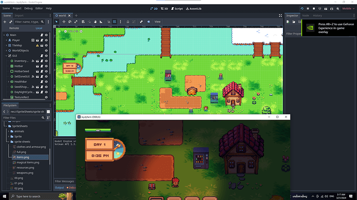Click the blue override-camera icon in the toolbar

[x=148, y=22]
